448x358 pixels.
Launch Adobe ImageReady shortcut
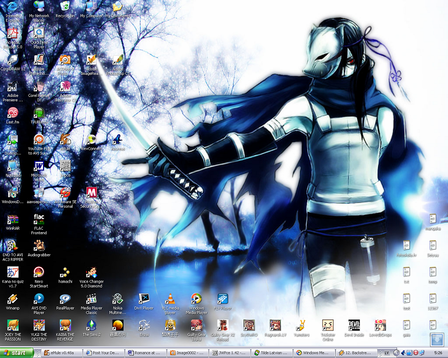pyautogui.click(x=91, y=60)
